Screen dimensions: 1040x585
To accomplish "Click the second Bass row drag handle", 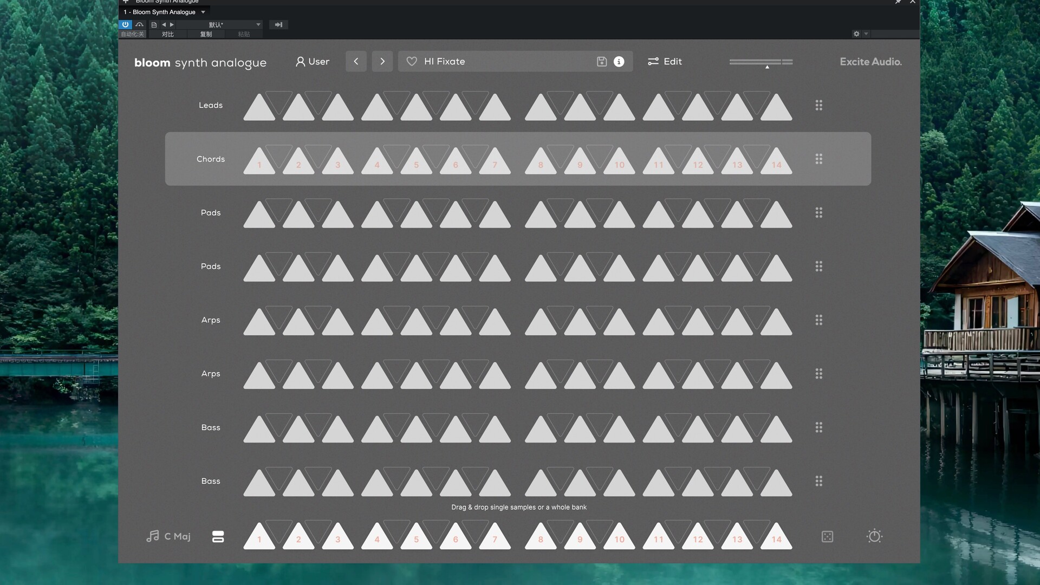I will coord(819,481).
